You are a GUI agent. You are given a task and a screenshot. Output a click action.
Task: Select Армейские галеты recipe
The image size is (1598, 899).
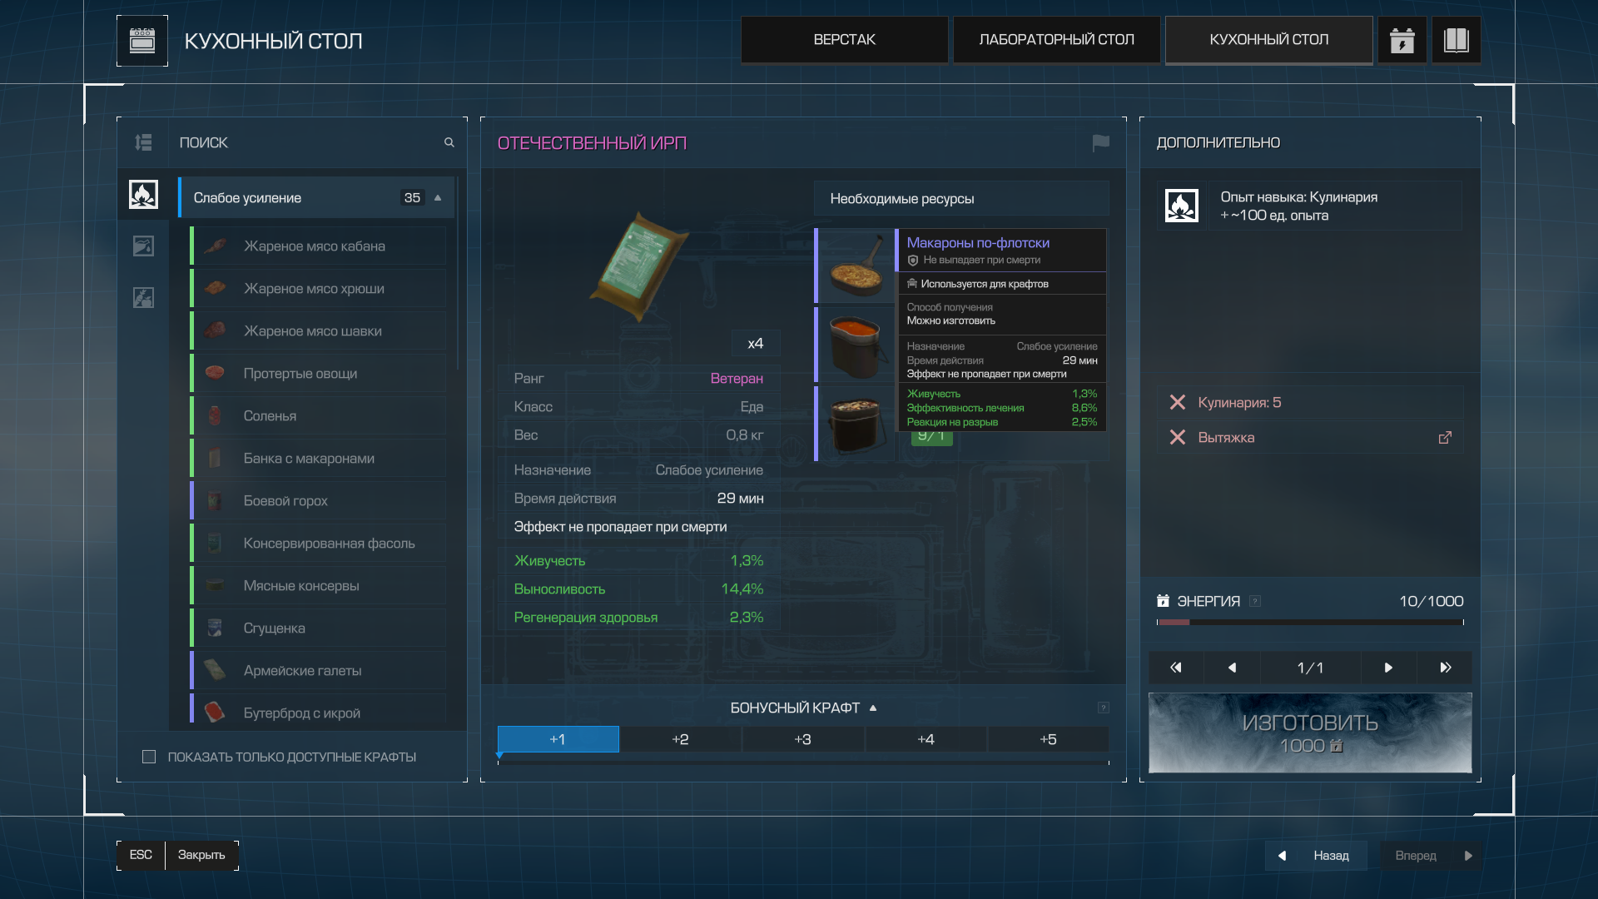318,671
